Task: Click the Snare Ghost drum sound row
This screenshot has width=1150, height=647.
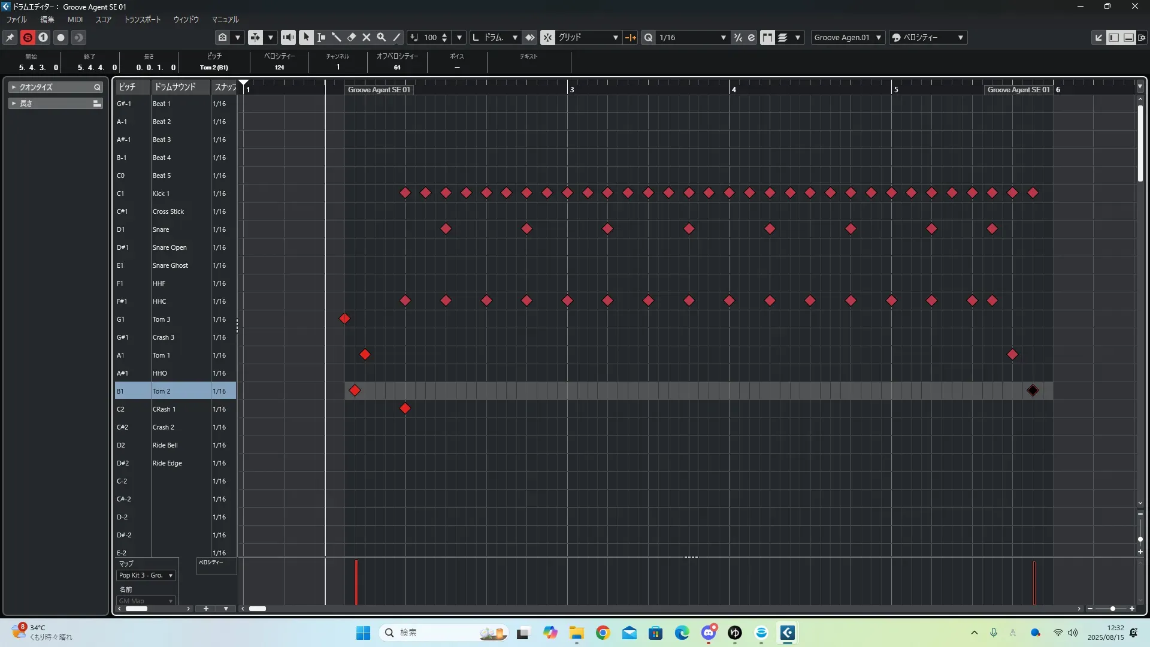Action: (x=170, y=265)
